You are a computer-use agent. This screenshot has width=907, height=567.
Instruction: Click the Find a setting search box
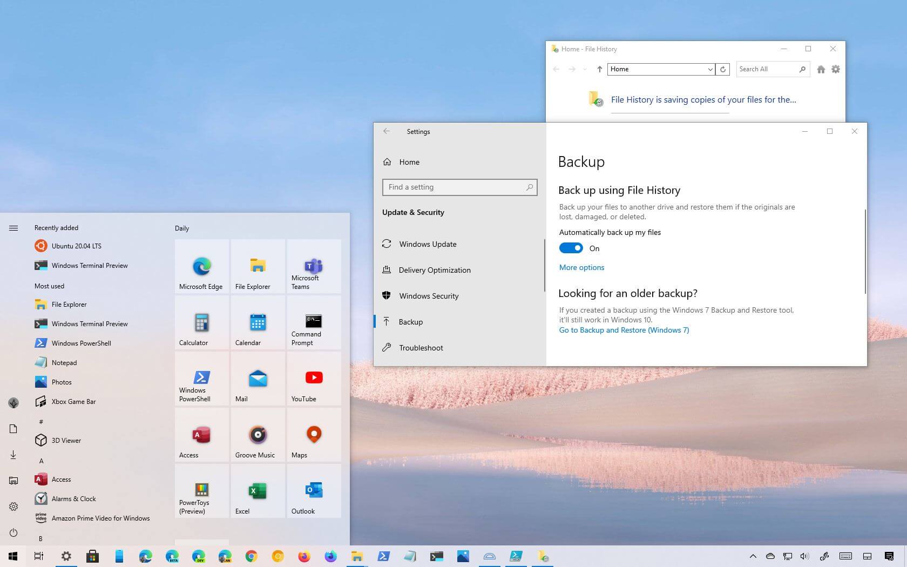[x=459, y=187]
